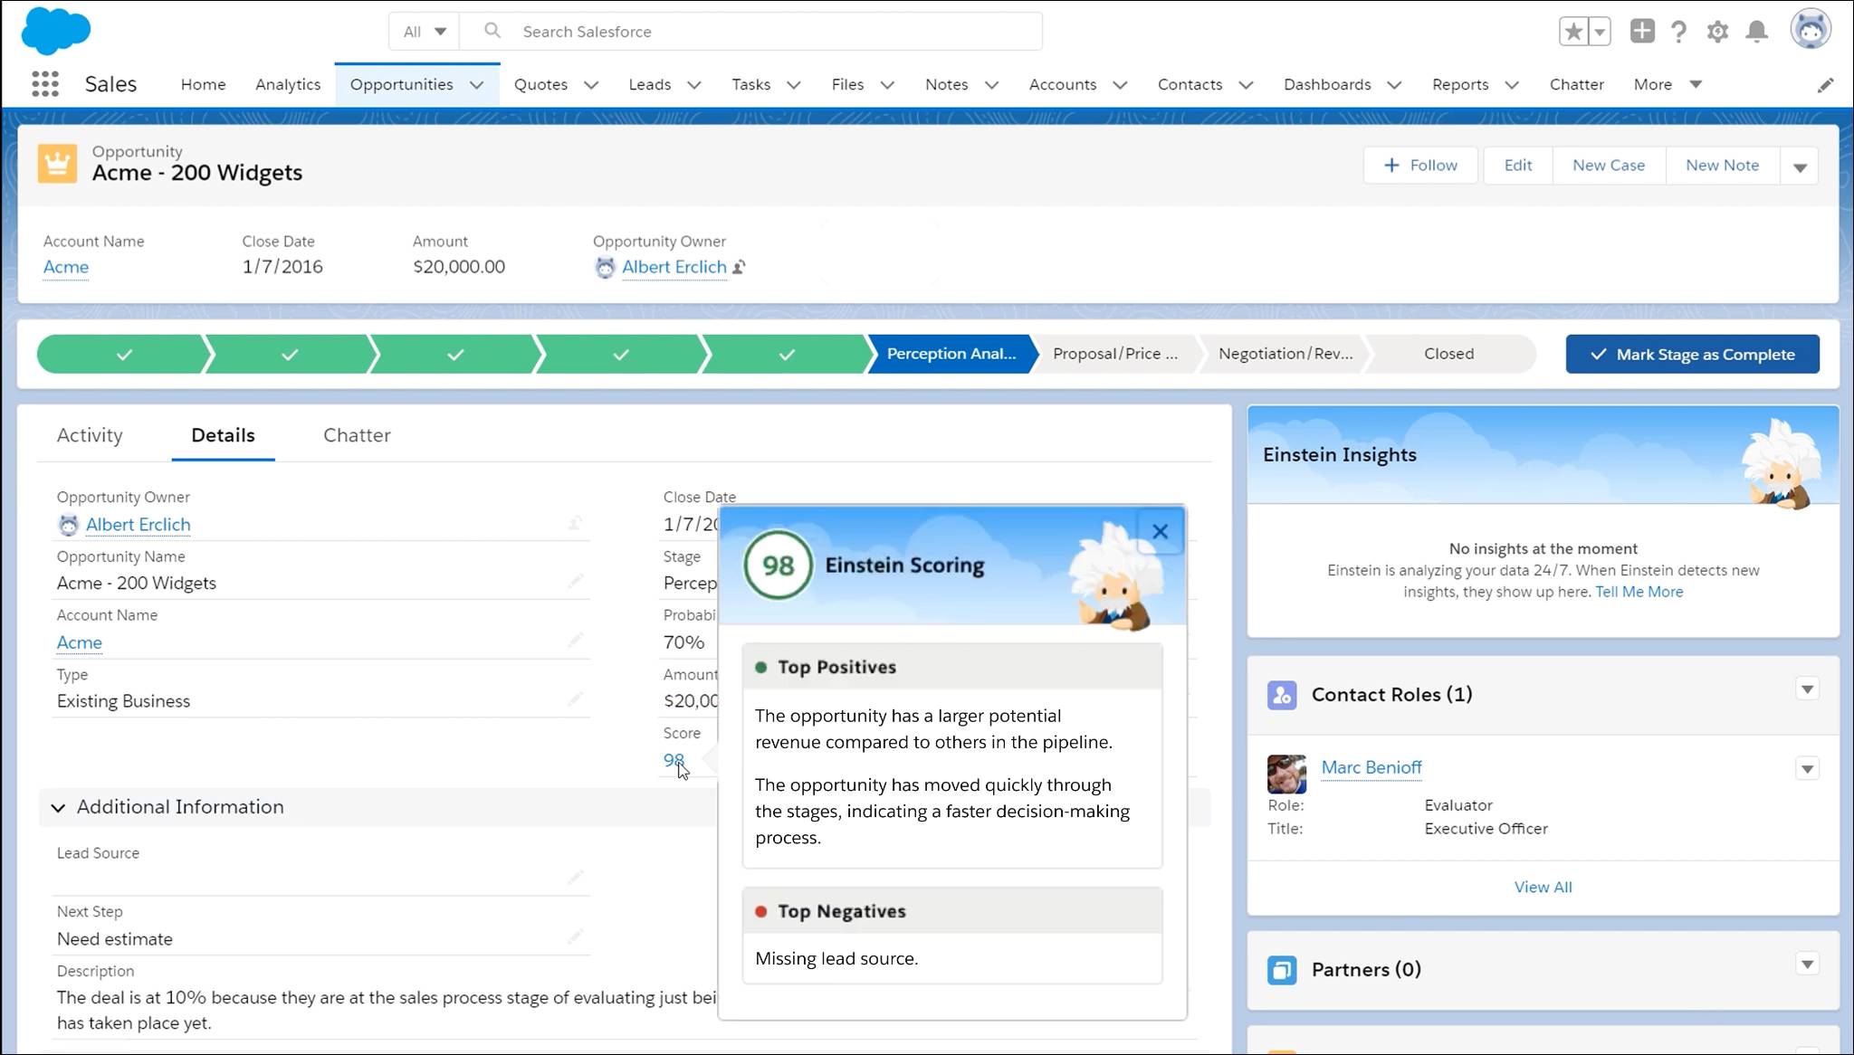
Task: Click the Global Actions plus icon
Action: coord(1642,31)
